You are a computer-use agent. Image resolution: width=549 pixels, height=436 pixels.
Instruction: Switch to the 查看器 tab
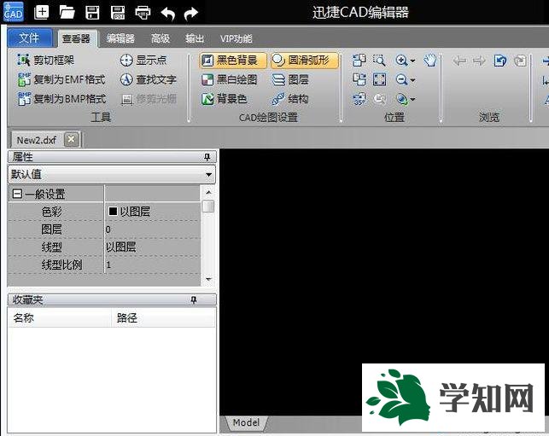point(76,38)
